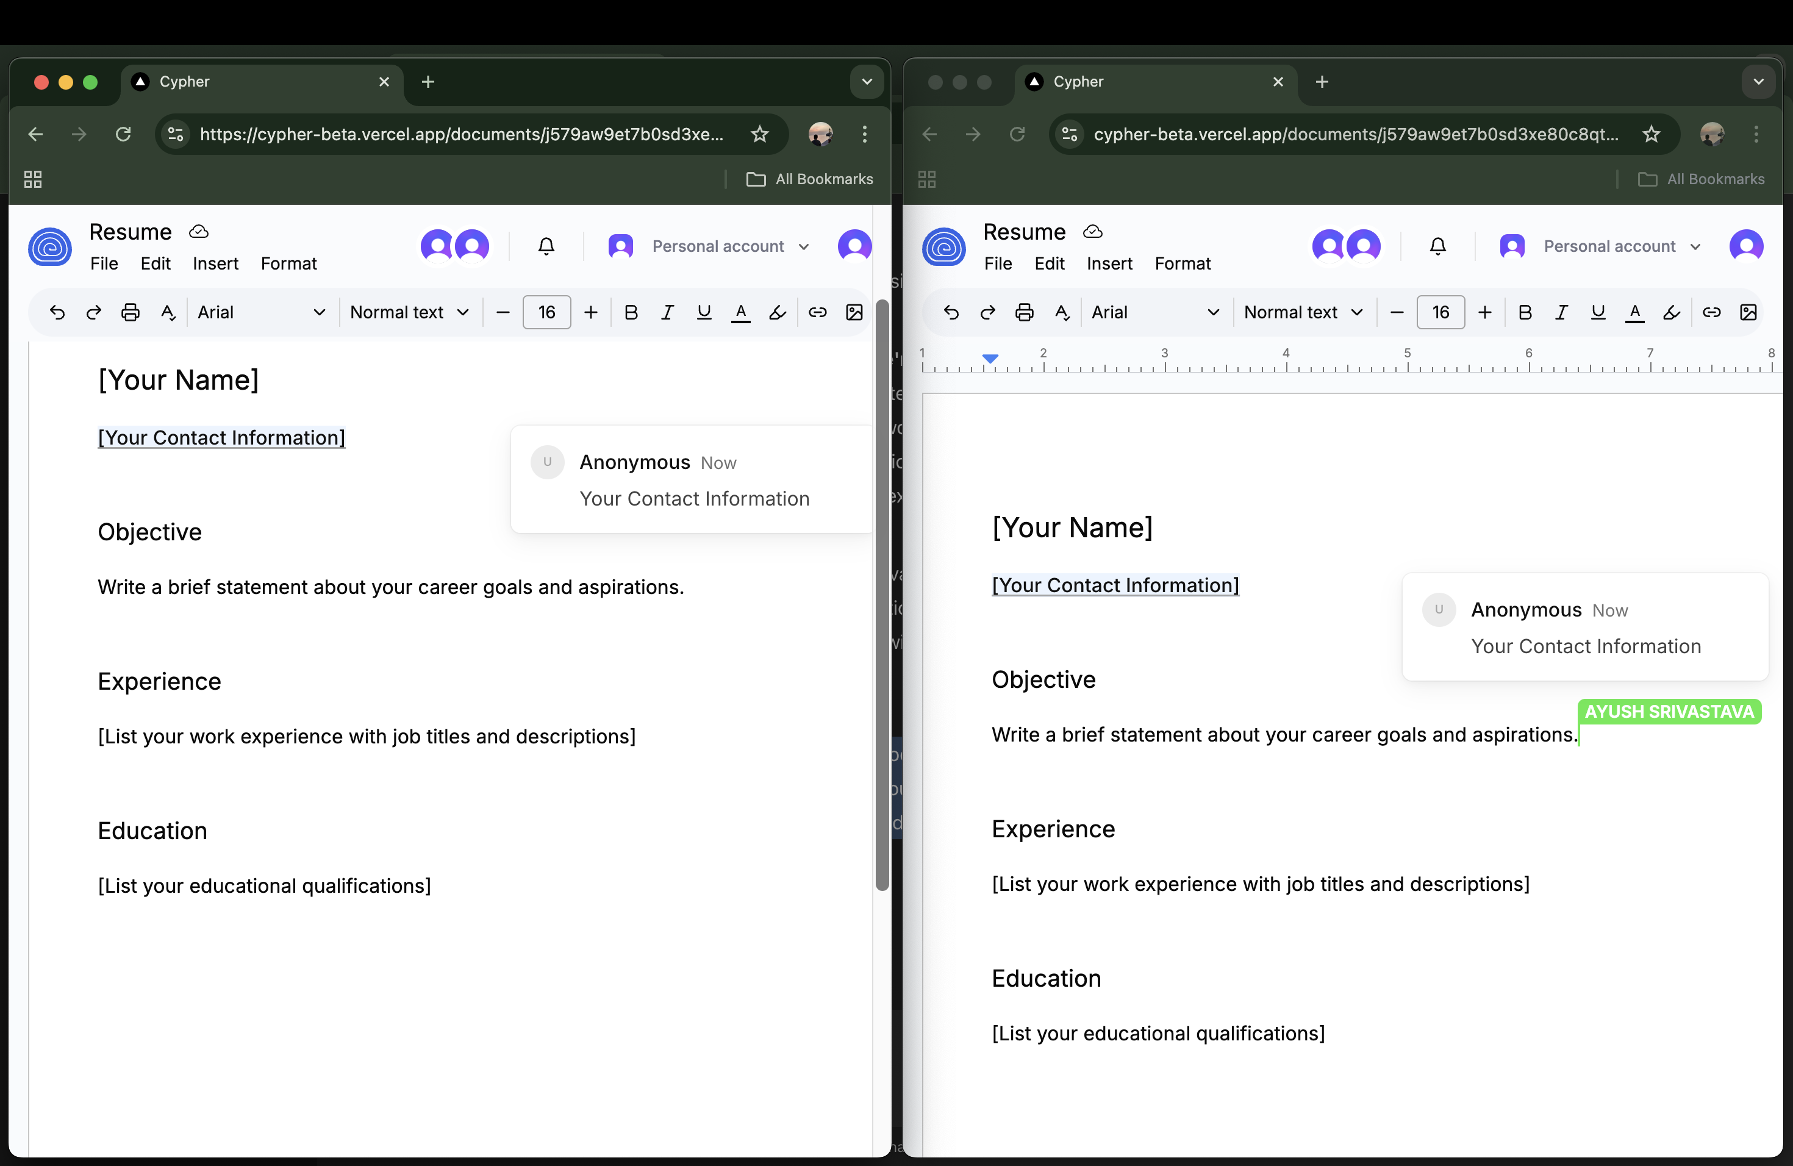Click the insert link icon in left toolbar
The image size is (1793, 1166).
(x=817, y=312)
